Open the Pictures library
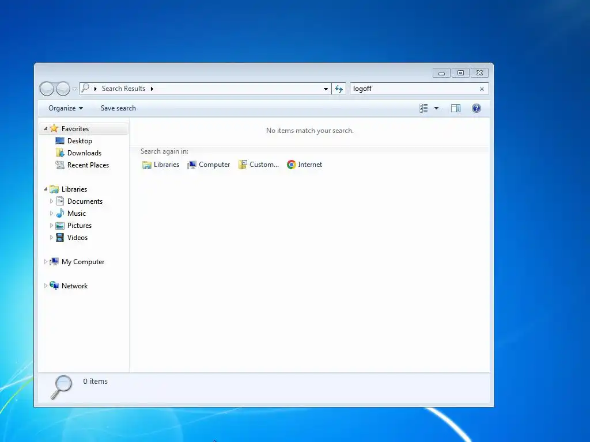This screenshot has height=442, width=590. pyautogui.click(x=80, y=226)
